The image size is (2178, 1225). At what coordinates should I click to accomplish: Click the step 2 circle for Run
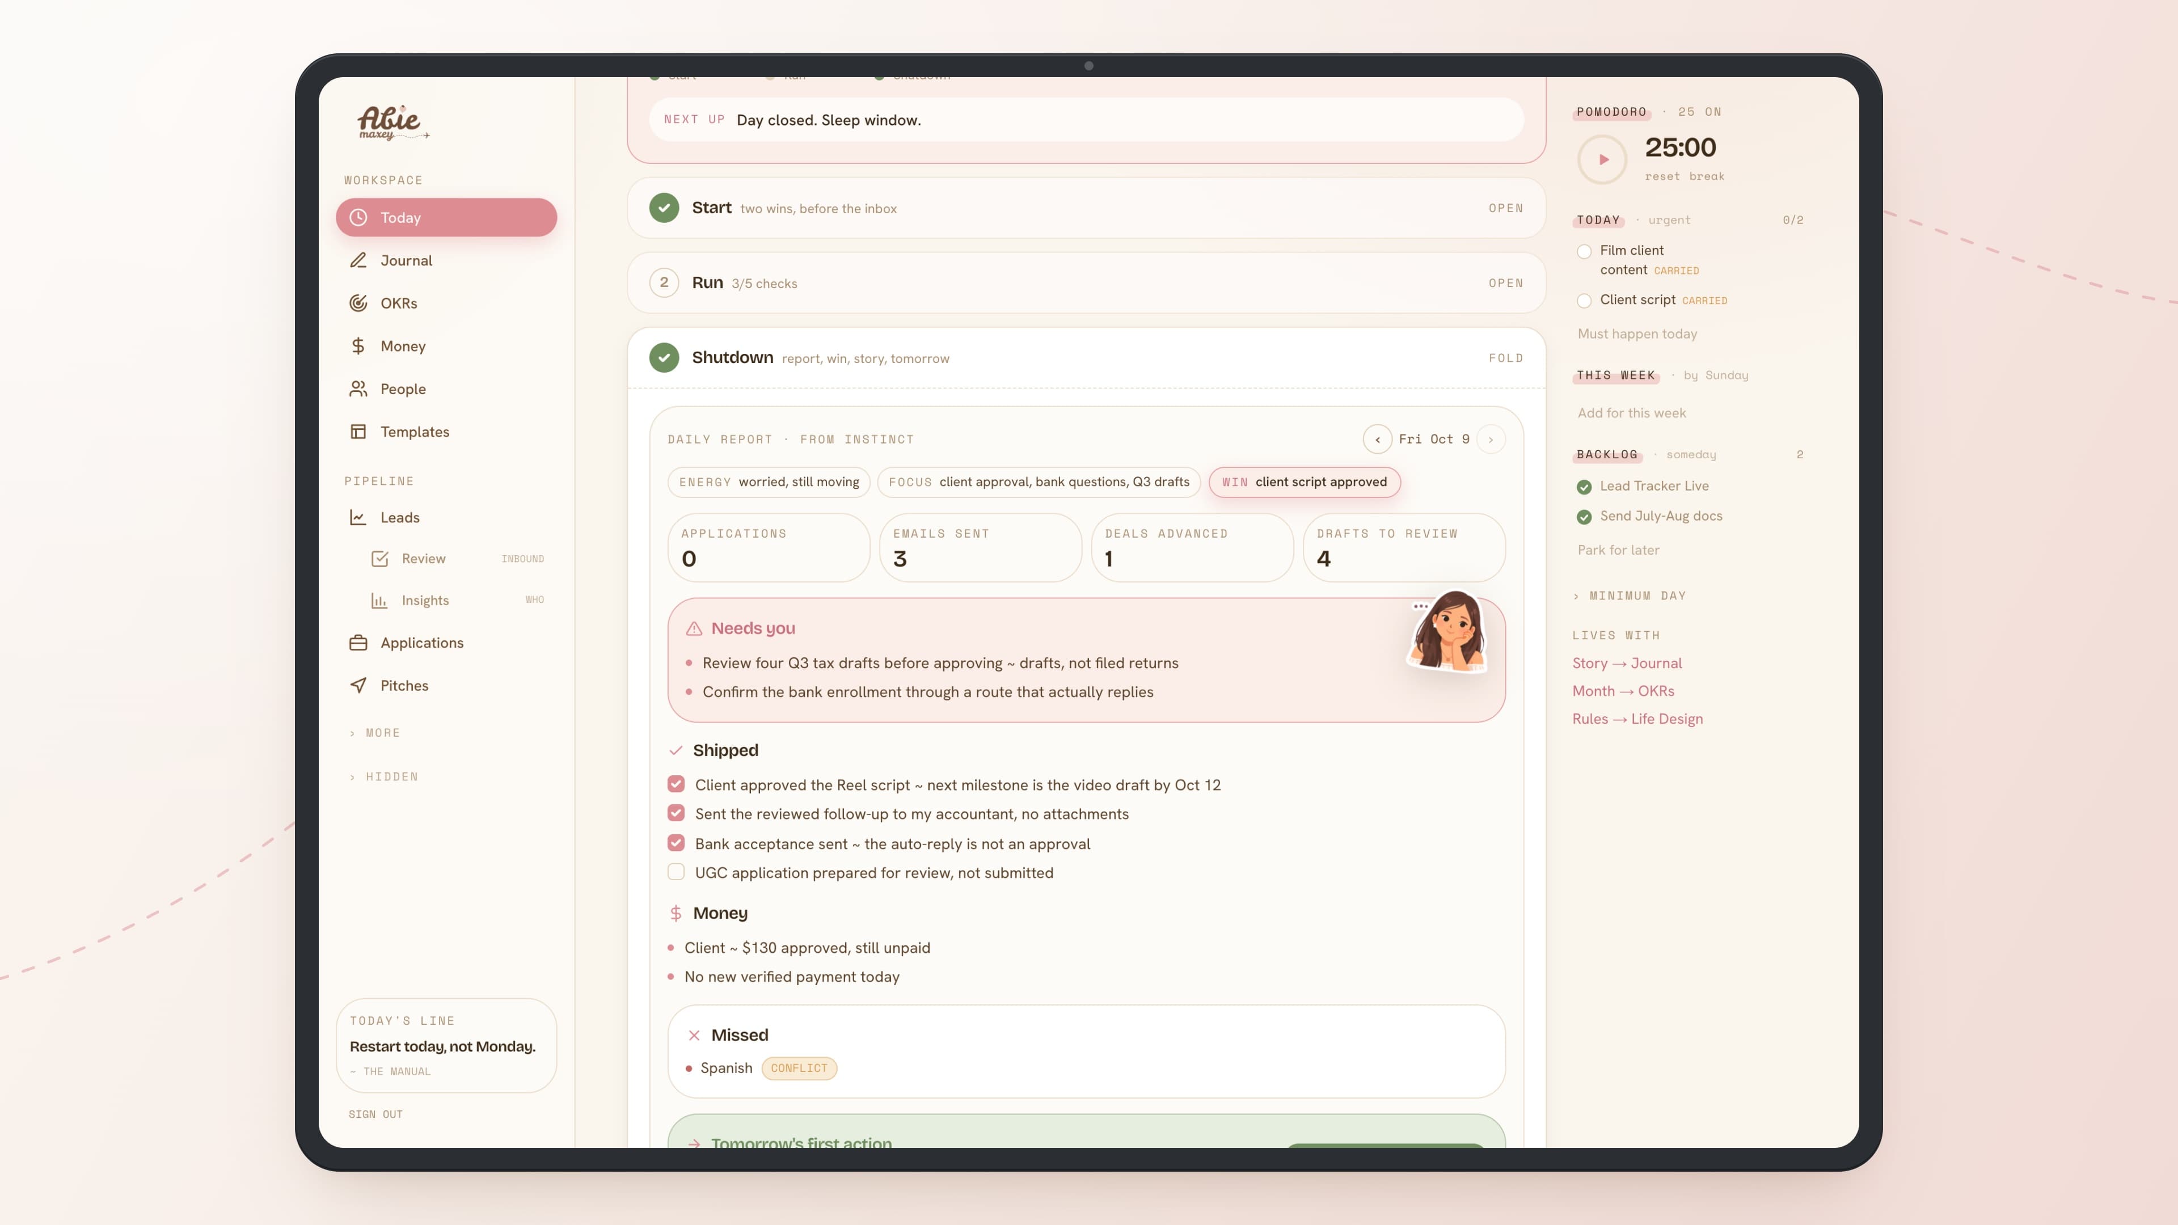664,282
